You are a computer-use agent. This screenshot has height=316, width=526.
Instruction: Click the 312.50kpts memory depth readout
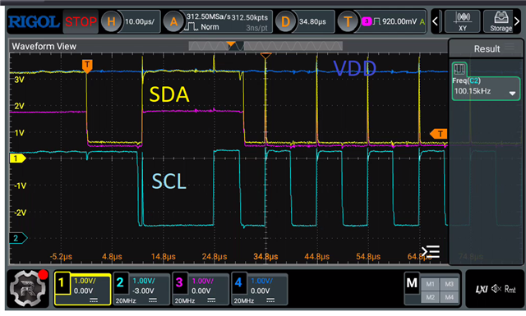250,17
